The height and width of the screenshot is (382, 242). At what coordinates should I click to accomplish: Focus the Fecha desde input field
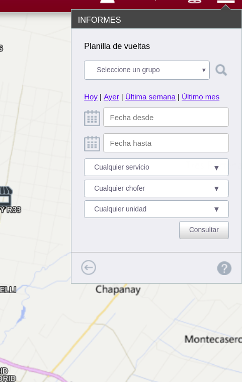pos(166,117)
